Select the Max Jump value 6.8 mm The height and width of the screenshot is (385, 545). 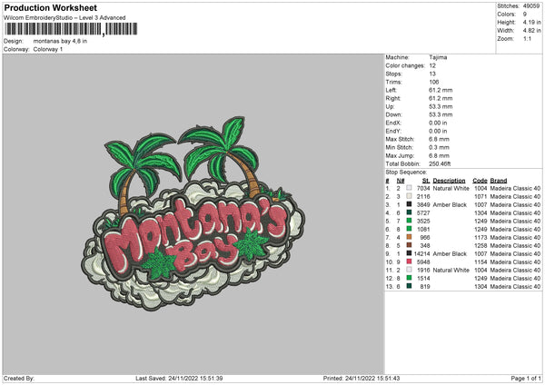(x=440, y=155)
